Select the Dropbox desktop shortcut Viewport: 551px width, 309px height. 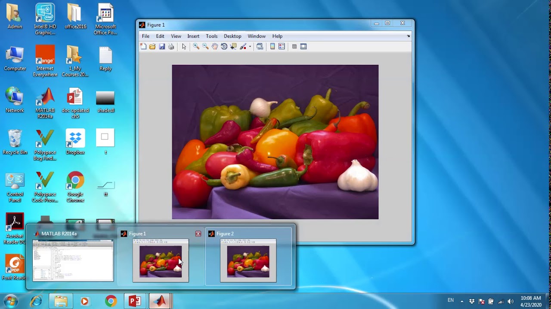coord(75,142)
